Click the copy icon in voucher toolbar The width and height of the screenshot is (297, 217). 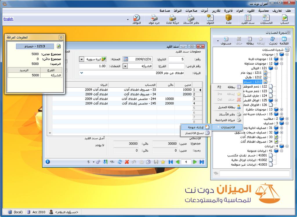coord(148,162)
